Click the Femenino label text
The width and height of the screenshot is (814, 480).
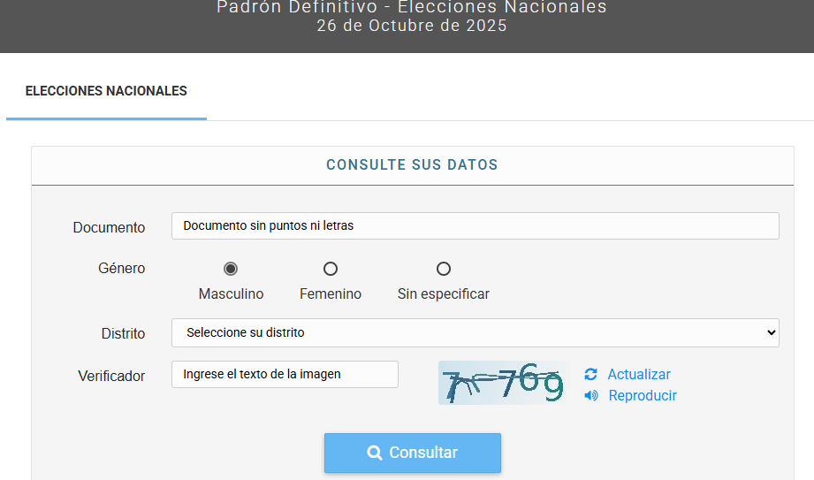pyautogui.click(x=331, y=294)
